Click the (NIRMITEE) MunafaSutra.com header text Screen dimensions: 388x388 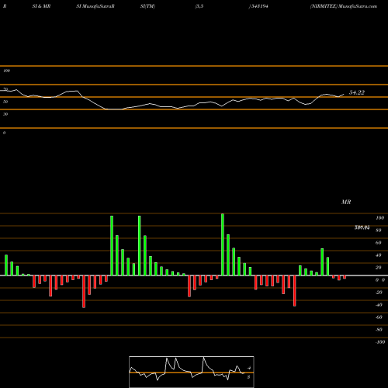point(344,6)
